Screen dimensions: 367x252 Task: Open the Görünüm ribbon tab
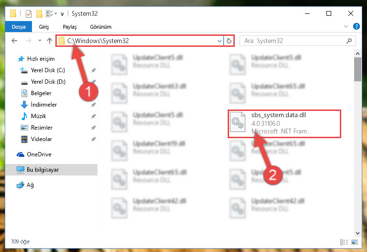101,27
